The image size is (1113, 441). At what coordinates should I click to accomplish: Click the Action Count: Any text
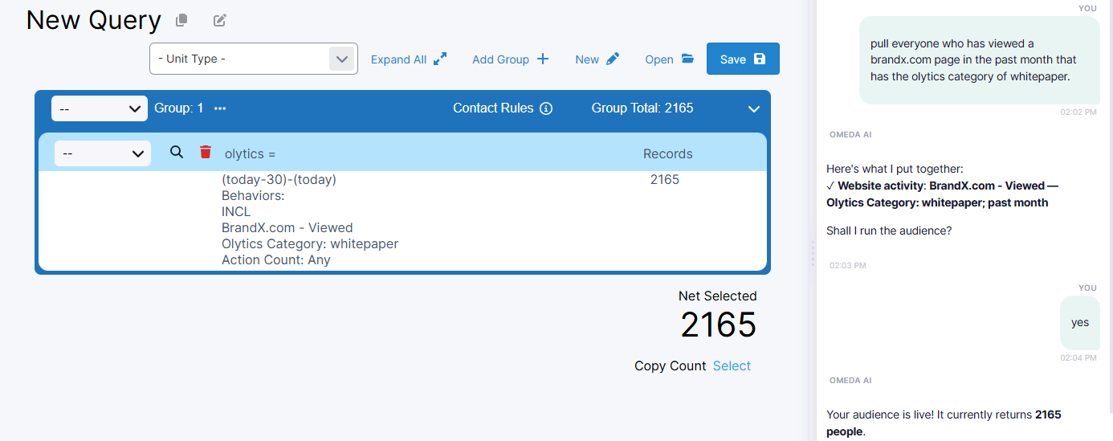[x=276, y=259]
